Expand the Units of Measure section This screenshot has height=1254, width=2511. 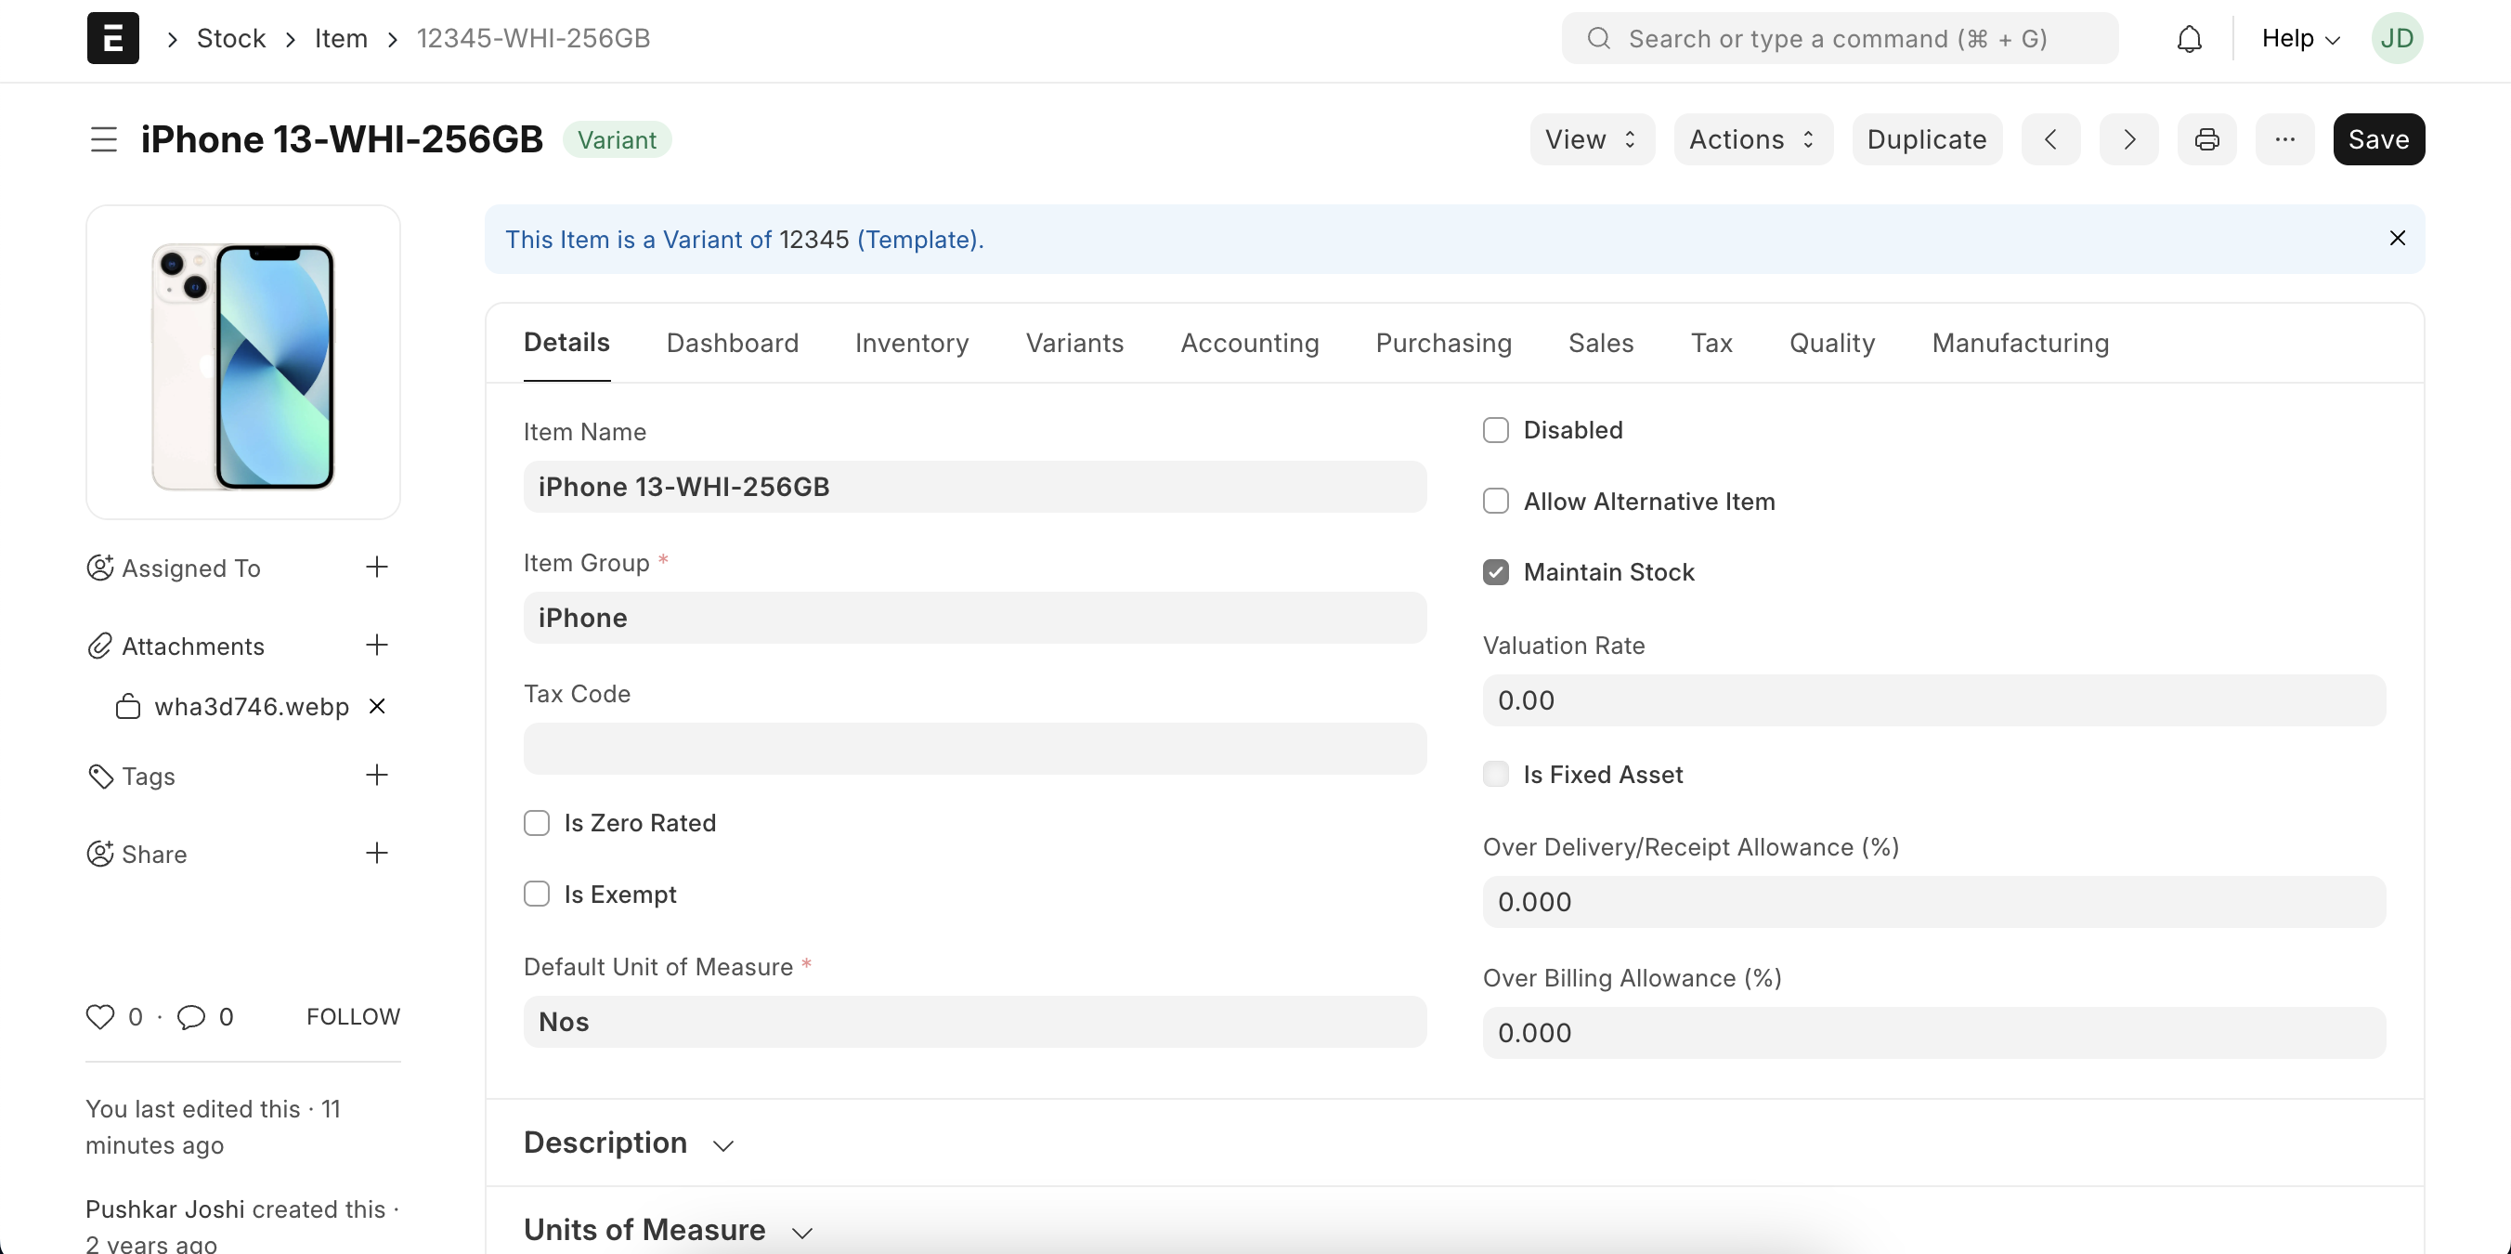(668, 1231)
